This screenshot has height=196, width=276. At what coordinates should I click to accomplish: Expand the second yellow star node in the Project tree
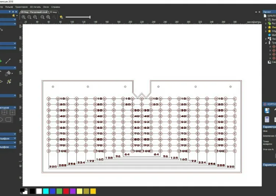[266, 31]
